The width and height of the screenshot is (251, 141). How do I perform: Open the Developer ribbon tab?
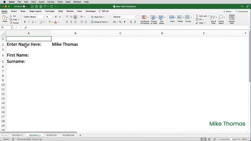coord(91,11)
